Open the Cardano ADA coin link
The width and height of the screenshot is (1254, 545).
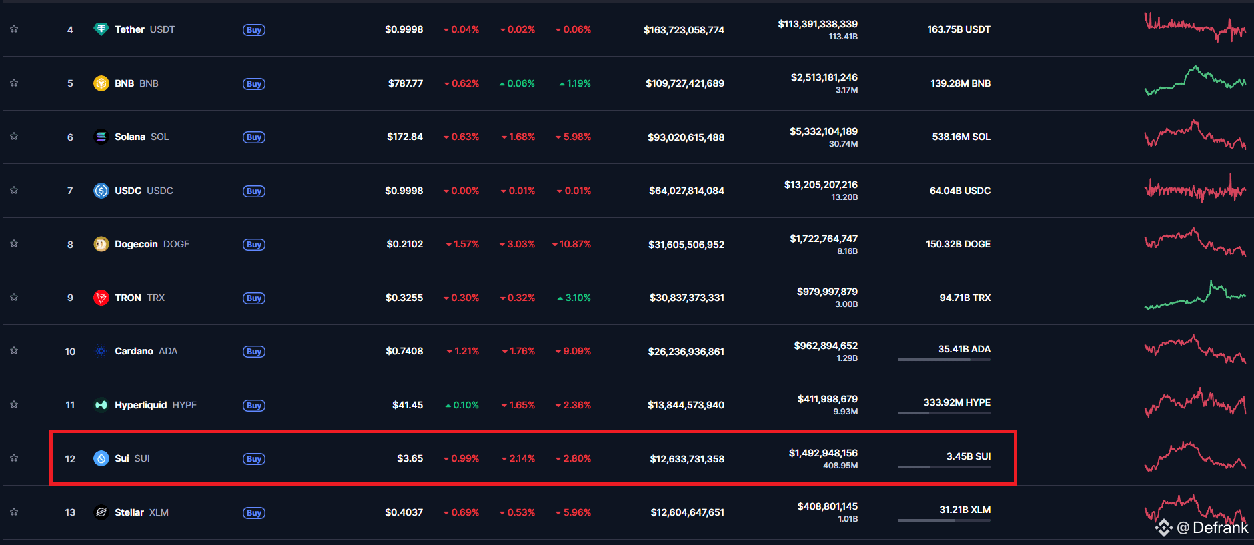click(x=146, y=351)
